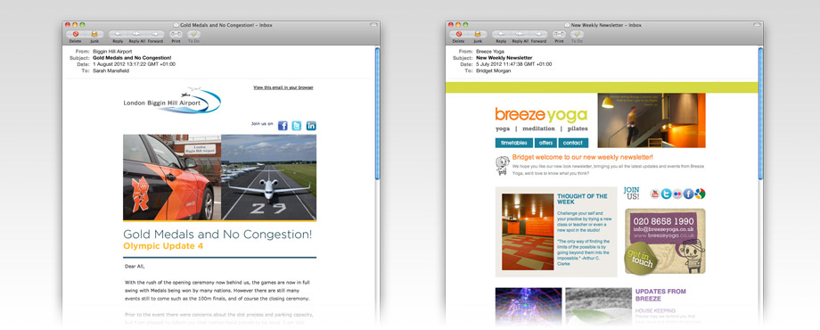This screenshot has height=330, width=820.
Task: Mark New Weekly Newsletter as Junk
Action: click(x=478, y=34)
